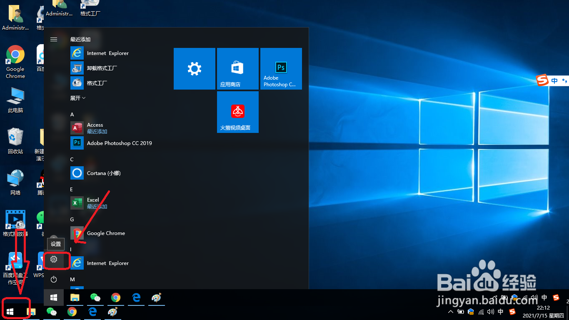Screen dimensions: 569x320
Task: Open Chrome on bottom-most taskbar
Action: pyautogui.click(x=72, y=312)
